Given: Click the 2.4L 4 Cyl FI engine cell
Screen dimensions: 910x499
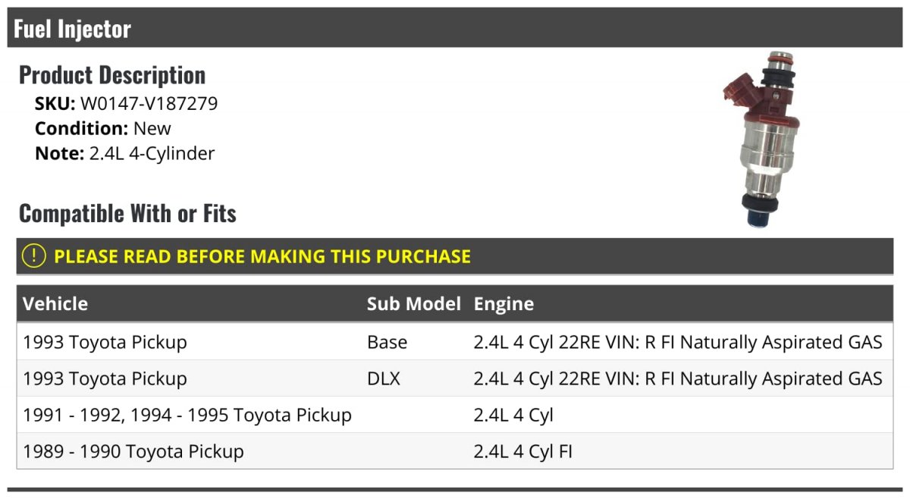Looking at the screenshot, I should [523, 451].
